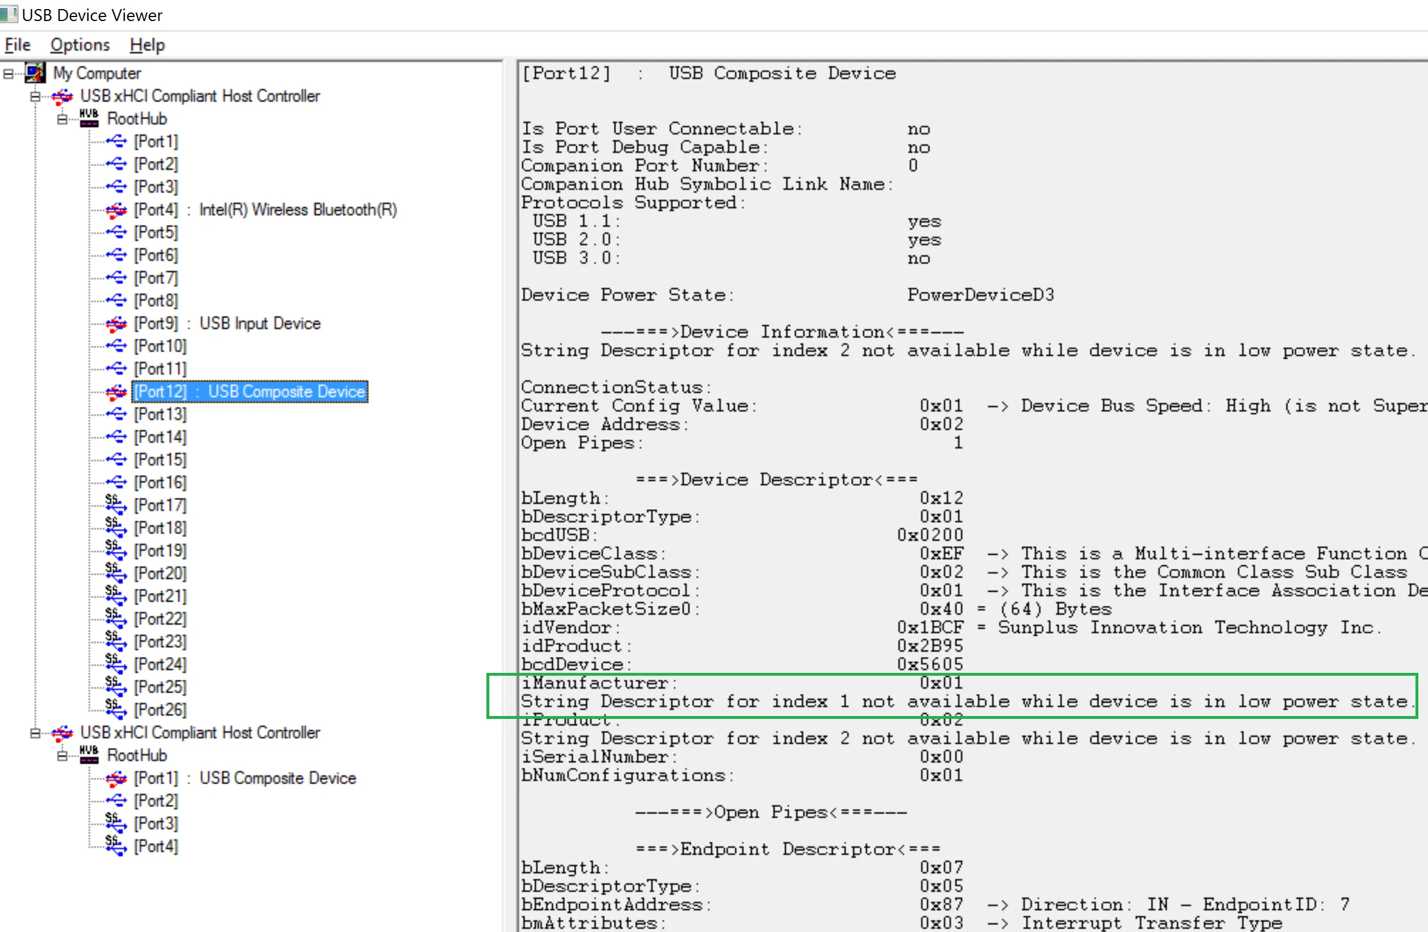
Task: Collapse the second RootHub node
Action: 62,756
